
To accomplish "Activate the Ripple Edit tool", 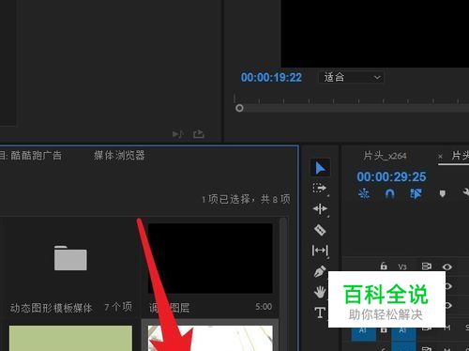I will pyautogui.click(x=320, y=209).
